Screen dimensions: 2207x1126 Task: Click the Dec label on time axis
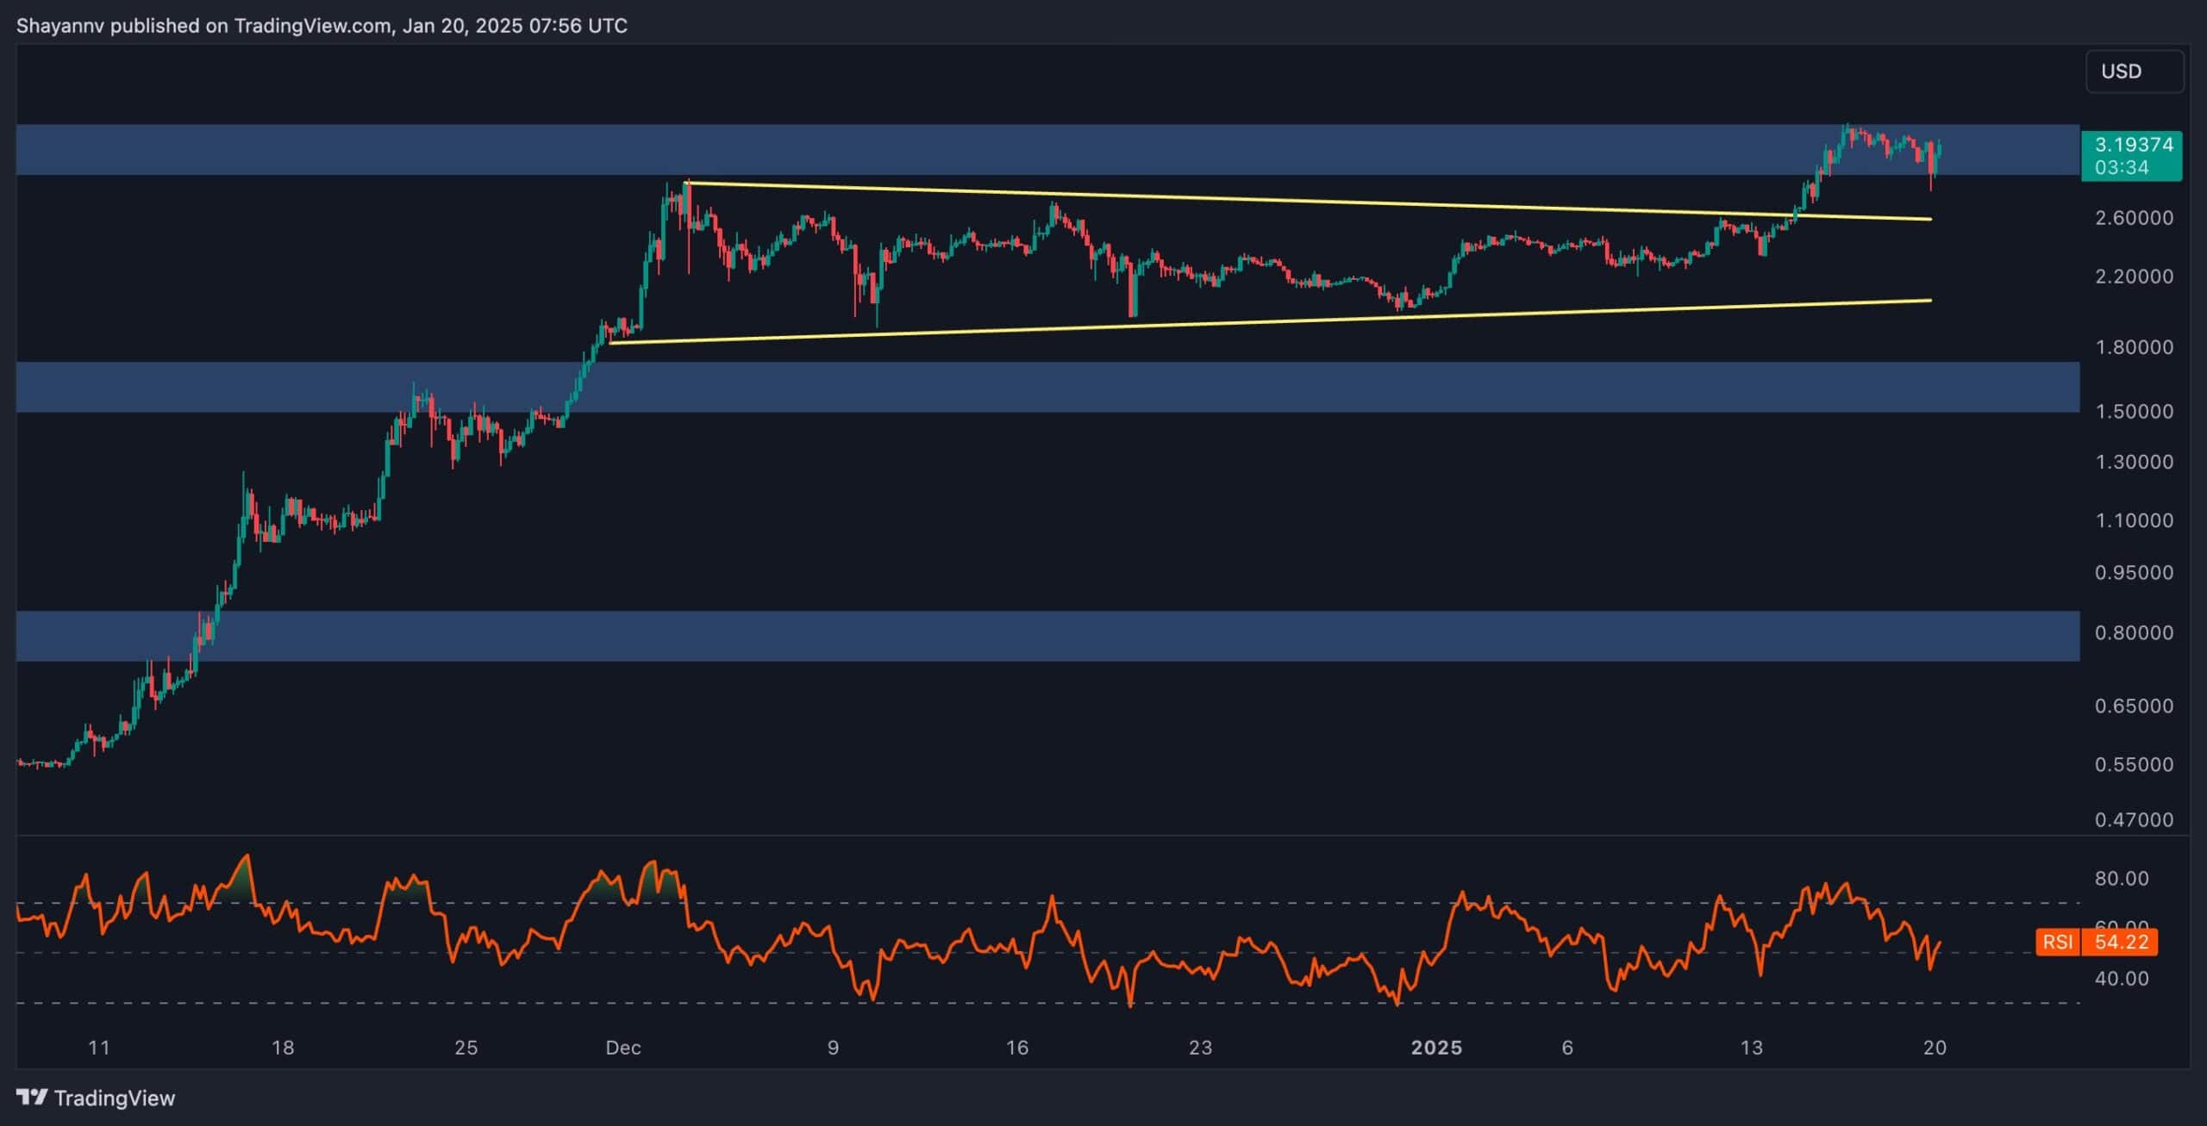pyautogui.click(x=622, y=1048)
